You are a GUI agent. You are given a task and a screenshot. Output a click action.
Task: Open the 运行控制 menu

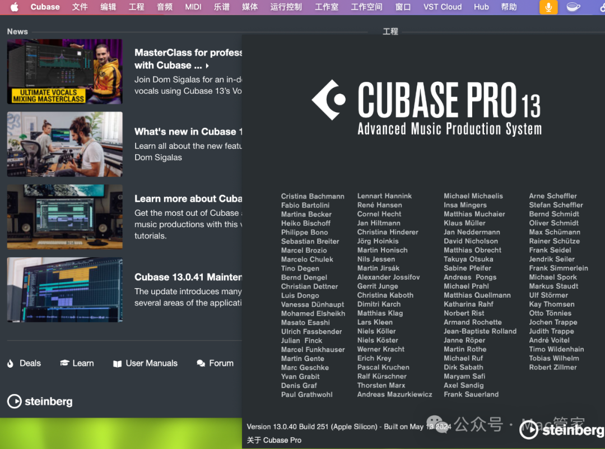click(x=286, y=7)
